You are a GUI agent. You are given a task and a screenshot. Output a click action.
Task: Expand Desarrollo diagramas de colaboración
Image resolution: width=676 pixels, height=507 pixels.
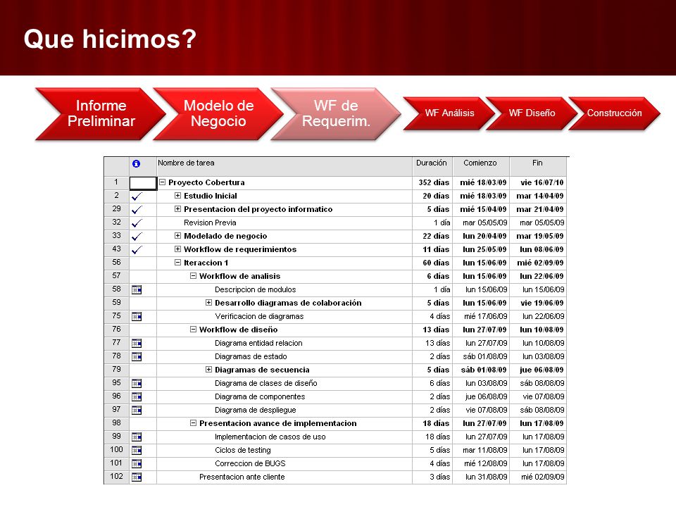coord(208,302)
